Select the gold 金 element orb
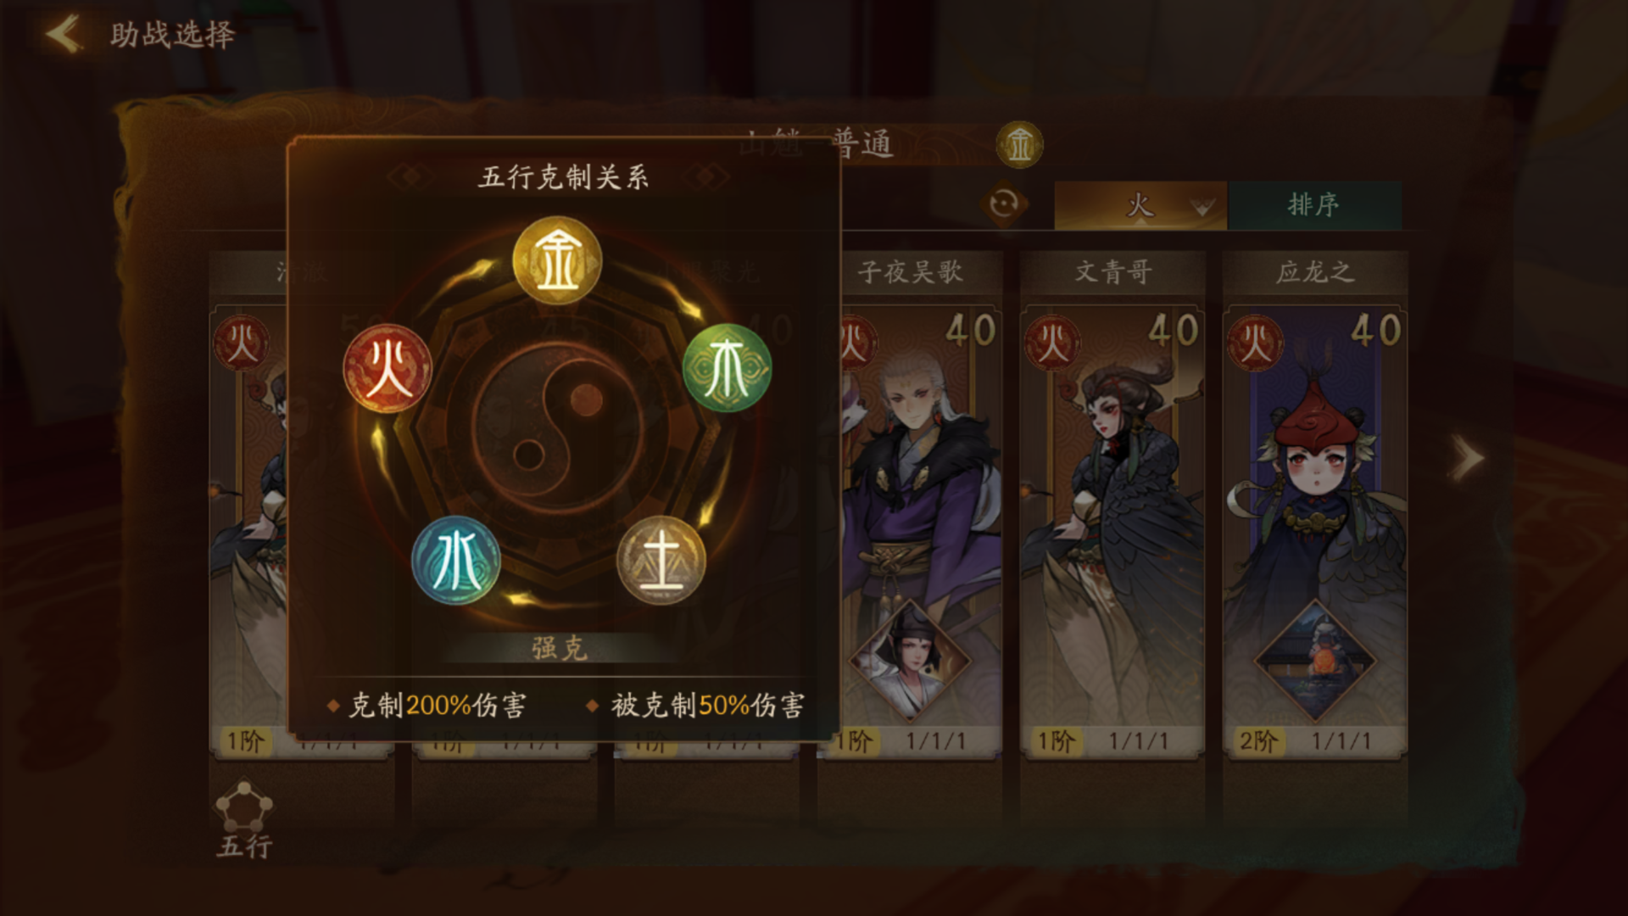1628x916 pixels. (557, 260)
